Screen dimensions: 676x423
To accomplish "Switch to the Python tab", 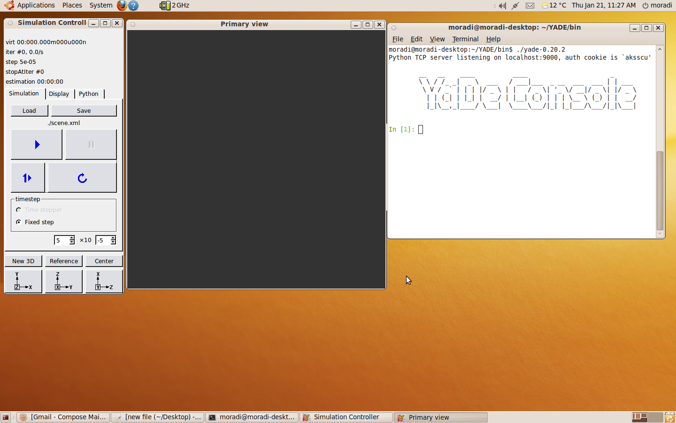I will click(x=89, y=94).
